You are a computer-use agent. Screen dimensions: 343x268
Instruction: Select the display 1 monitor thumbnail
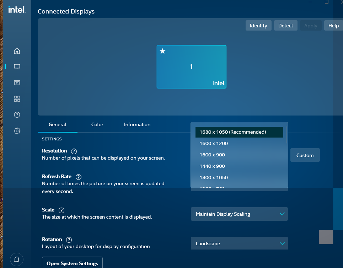coord(191,67)
